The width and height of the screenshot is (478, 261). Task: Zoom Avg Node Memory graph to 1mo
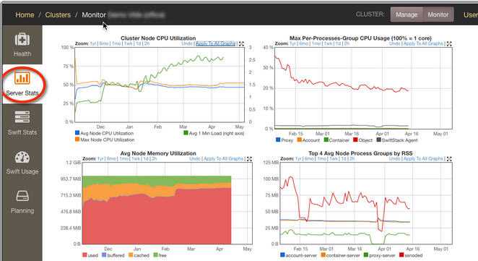123,159
